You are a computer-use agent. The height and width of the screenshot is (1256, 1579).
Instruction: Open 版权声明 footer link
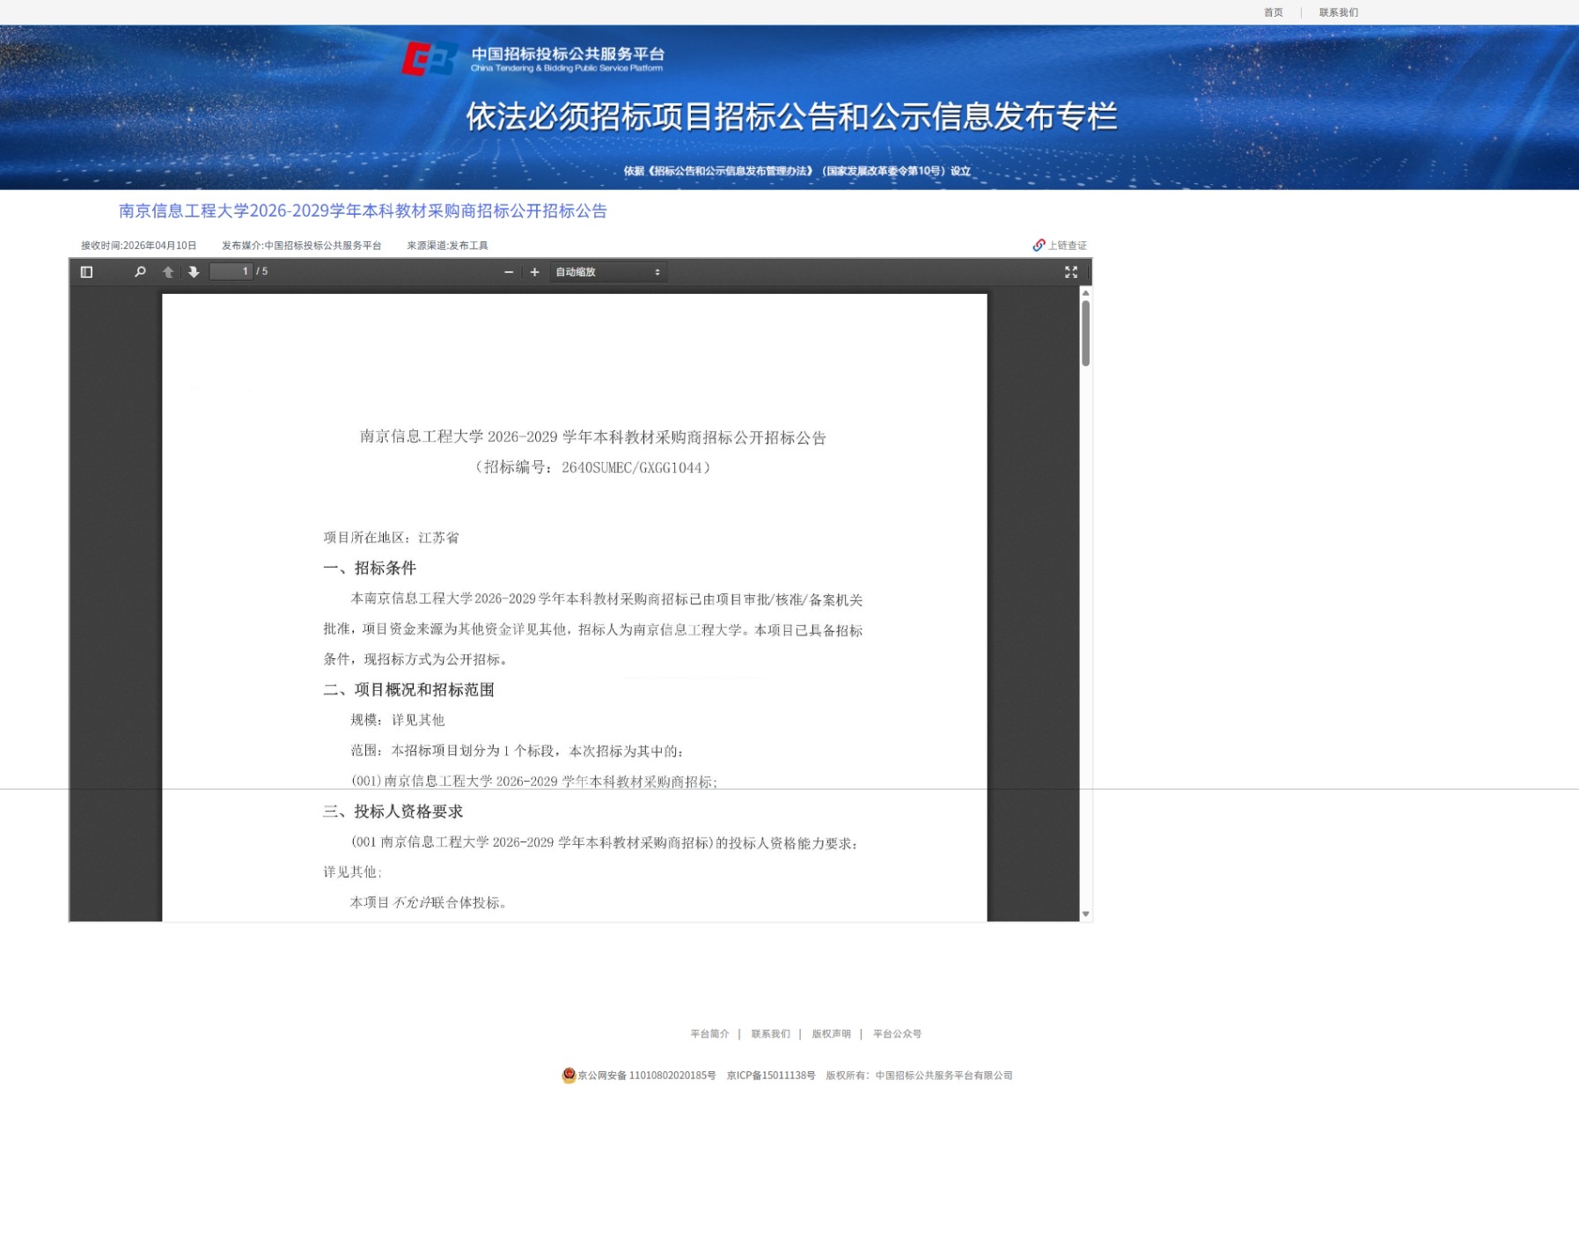click(x=831, y=1034)
